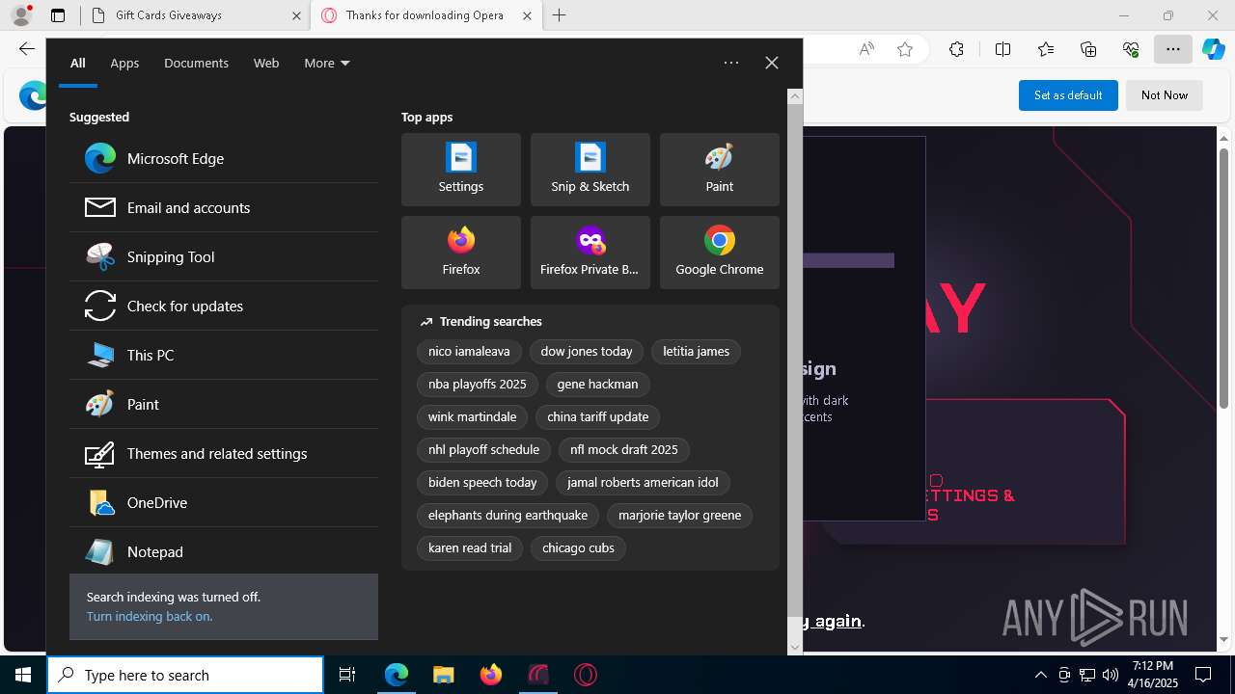Search trending jamal roberts american idol

point(643,483)
